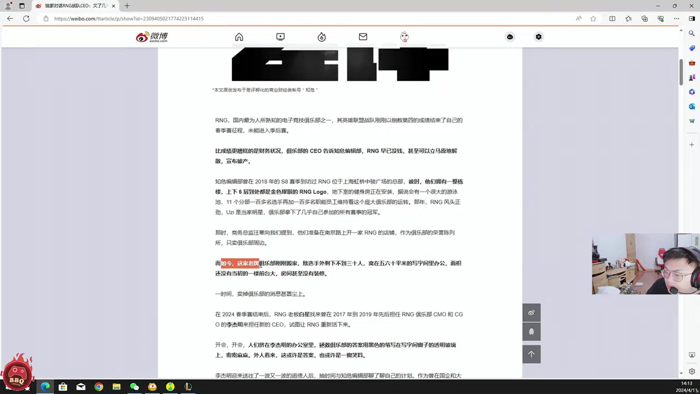This screenshot has height=394, width=700.
Task: Select the RNG CEO article tab
Action: (x=75, y=6)
